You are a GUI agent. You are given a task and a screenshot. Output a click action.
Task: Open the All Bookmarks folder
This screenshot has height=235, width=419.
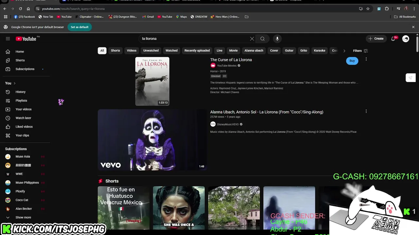pyautogui.click(x=405, y=17)
